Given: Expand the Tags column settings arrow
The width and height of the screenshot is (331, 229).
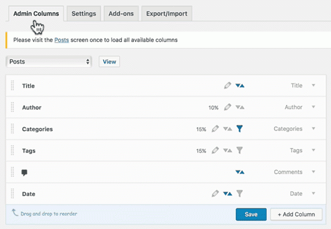Looking at the screenshot, I should pyautogui.click(x=314, y=150).
